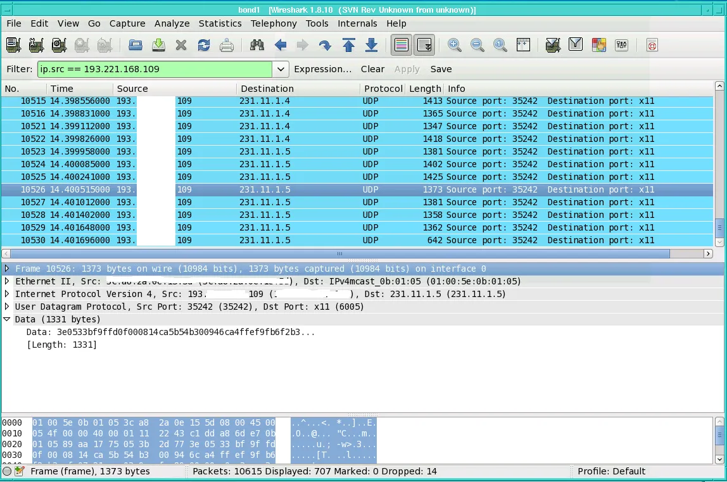This screenshot has width=727, height=482.
Task: Click the Expression... button
Action: pos(323,69)
